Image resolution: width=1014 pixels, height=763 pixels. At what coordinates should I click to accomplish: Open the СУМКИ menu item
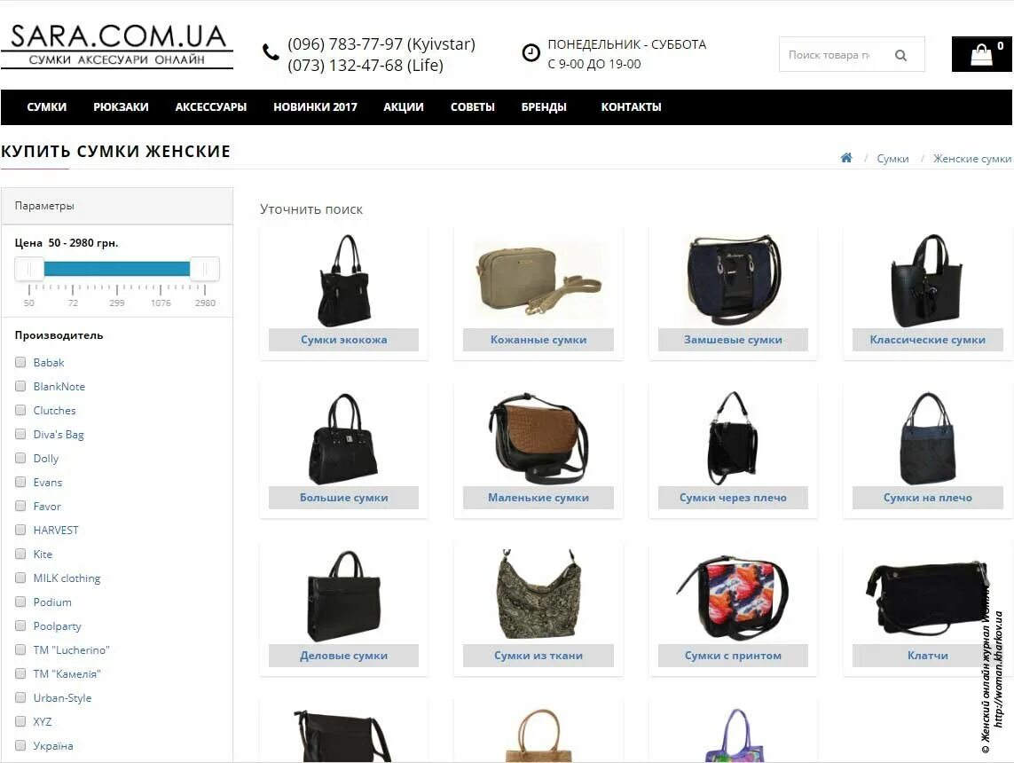click(x=46, y=106)
